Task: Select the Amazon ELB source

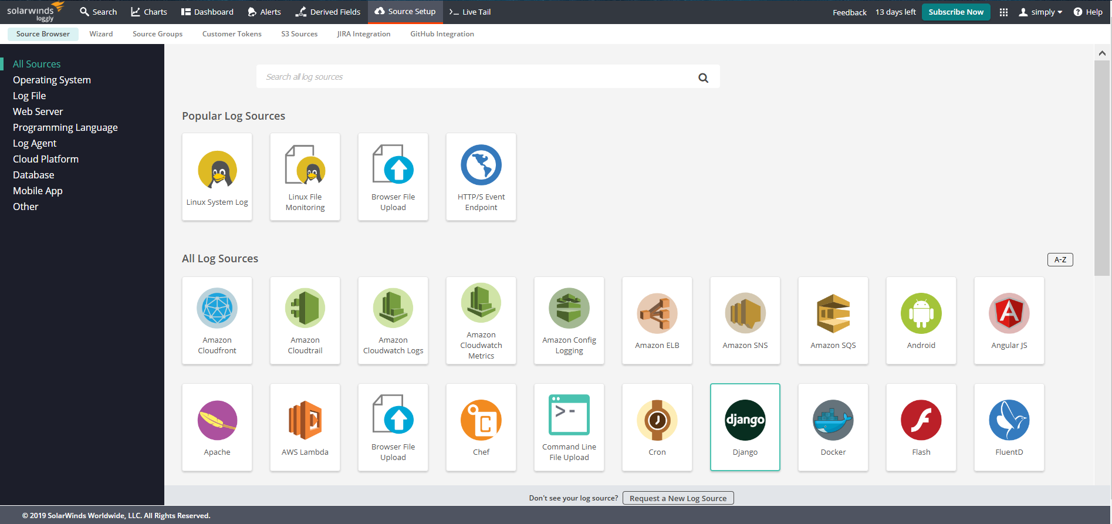Action: coord(657,320)
